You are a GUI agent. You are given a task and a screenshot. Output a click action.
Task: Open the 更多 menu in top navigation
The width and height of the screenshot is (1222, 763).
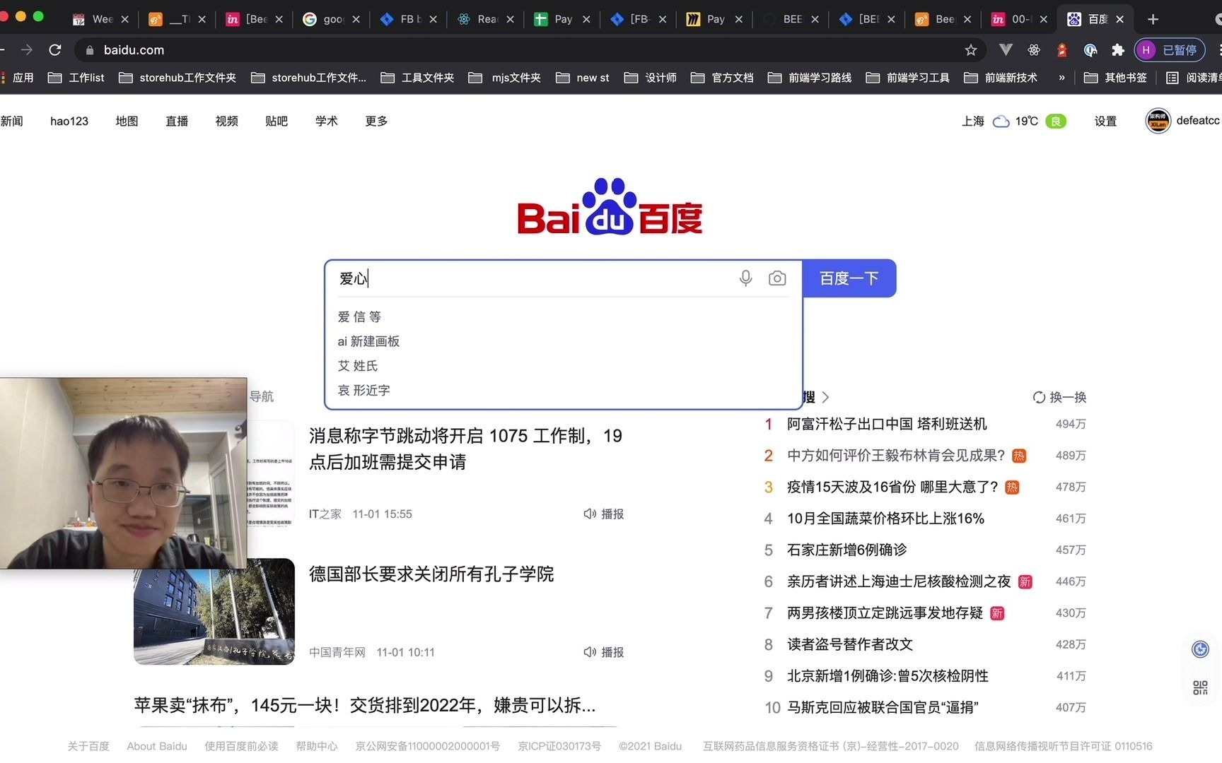click(376, 121)
